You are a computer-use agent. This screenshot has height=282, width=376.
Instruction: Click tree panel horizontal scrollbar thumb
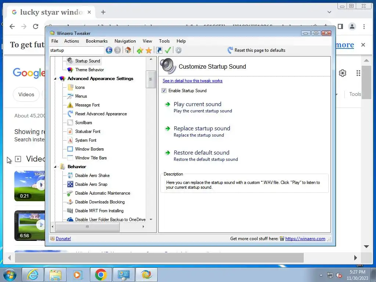click(87, 227)
